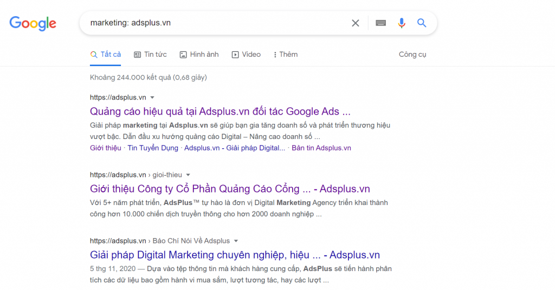
Task: Start voice search with microphone icon
Action: click(402, 23)
